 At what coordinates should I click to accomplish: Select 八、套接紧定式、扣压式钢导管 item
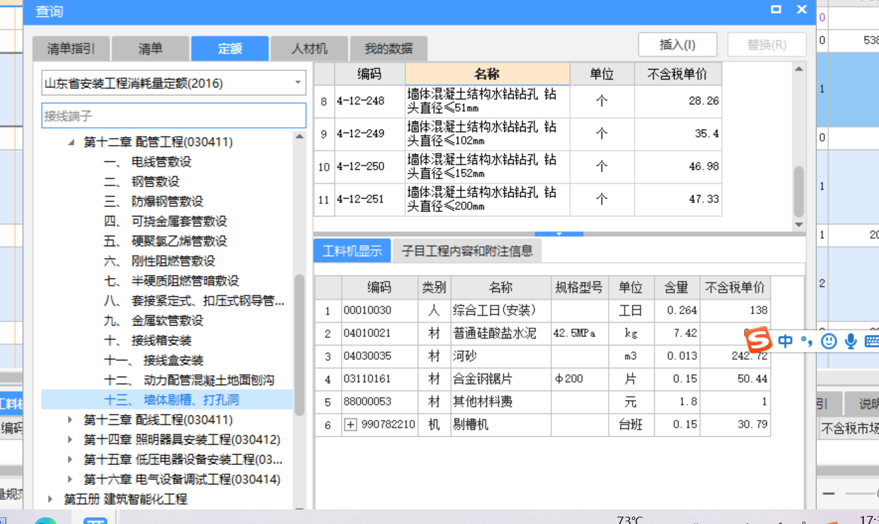coord(195,301)
